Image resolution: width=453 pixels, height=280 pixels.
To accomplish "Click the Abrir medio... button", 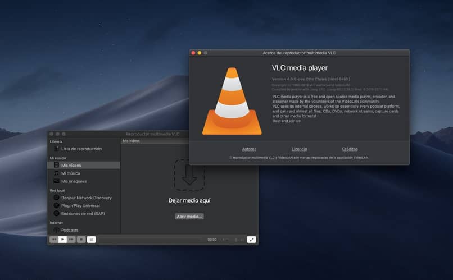I will tap(189, 217).
